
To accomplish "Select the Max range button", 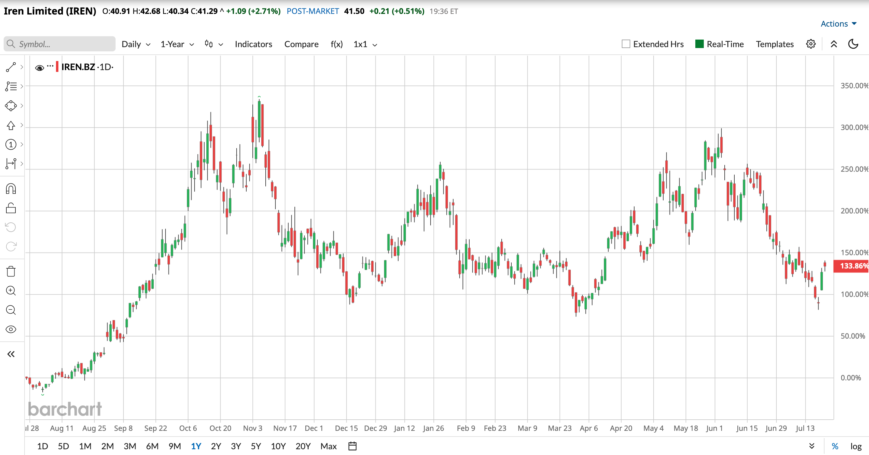I will [329, 446].
